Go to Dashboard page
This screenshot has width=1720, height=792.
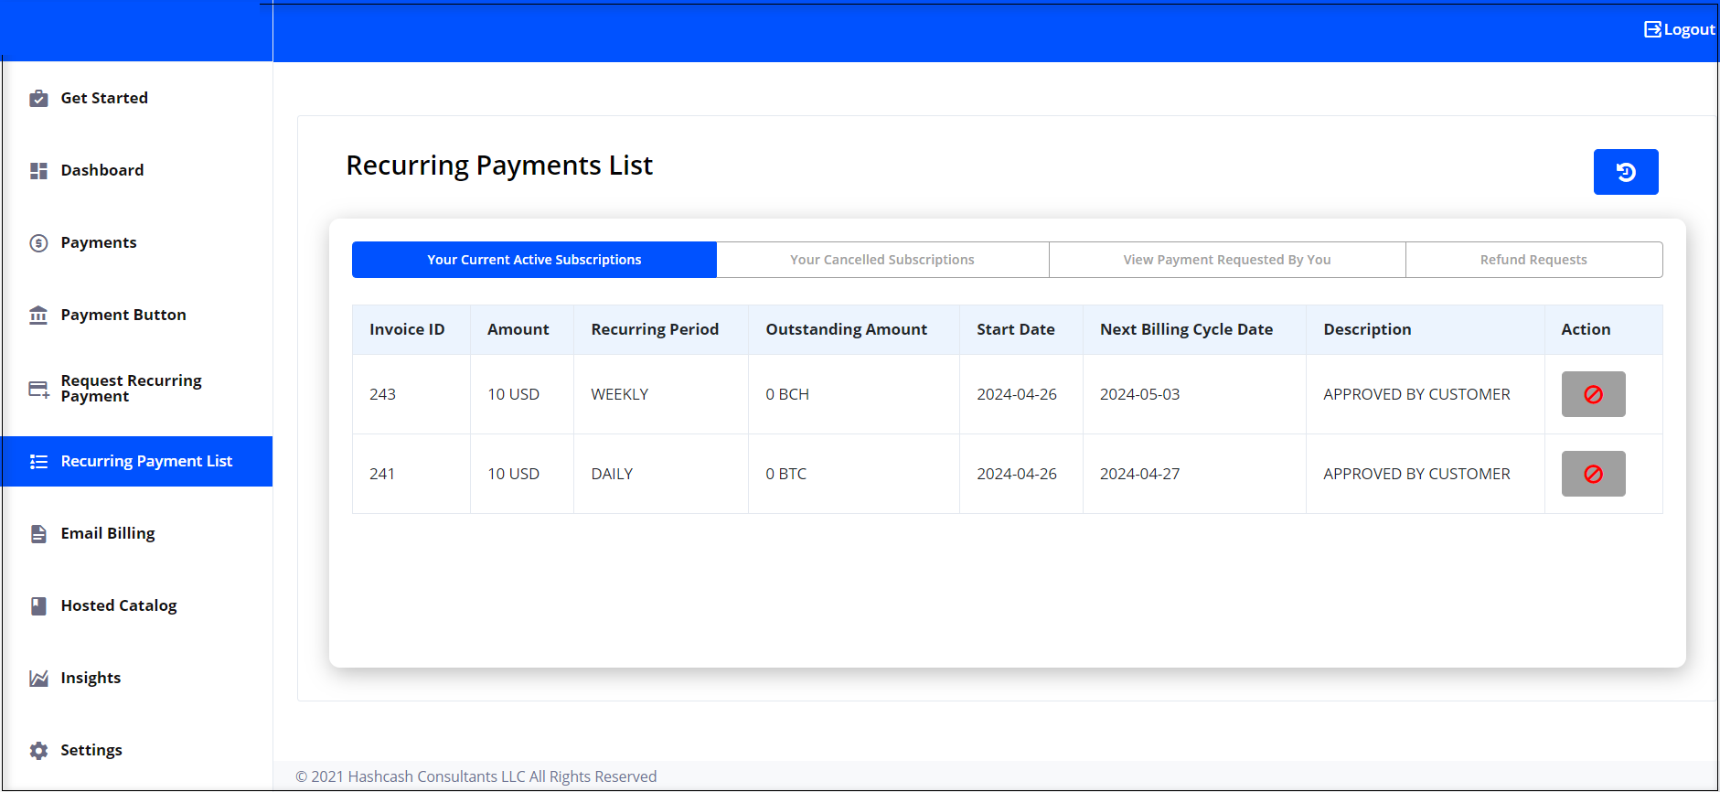pyautogui.click(x=137, y=170)
